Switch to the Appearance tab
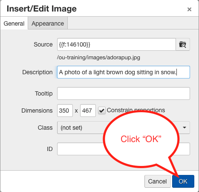Screen dimensions: 199x192 tap(48, 23)
